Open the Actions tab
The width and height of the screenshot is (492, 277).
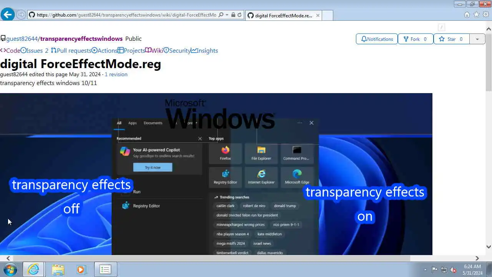pos(105,50)
